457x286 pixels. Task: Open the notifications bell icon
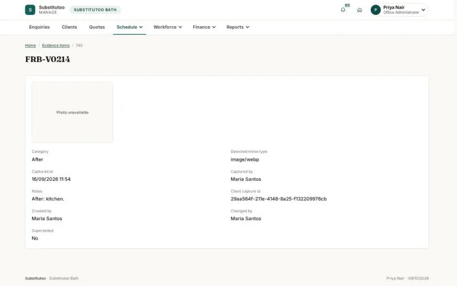[x=343, y=10]
